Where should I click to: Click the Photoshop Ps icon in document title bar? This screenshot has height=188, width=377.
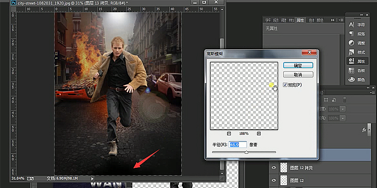14,3
